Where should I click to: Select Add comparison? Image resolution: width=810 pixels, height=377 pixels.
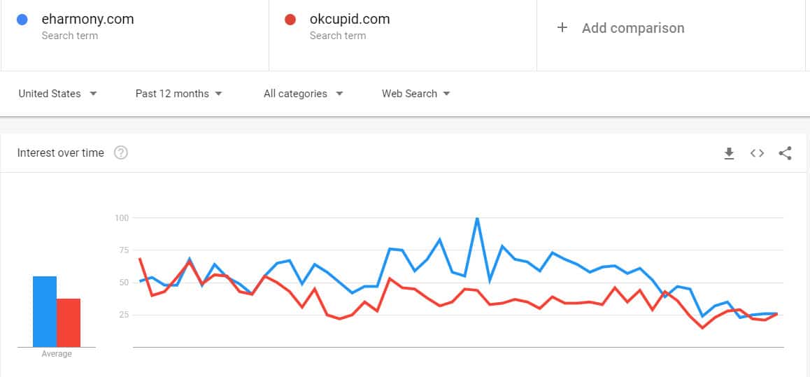(633, 28)
